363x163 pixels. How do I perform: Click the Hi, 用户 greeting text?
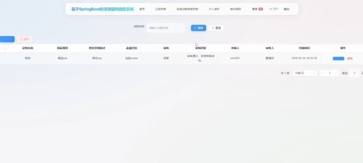pos(274,9)
